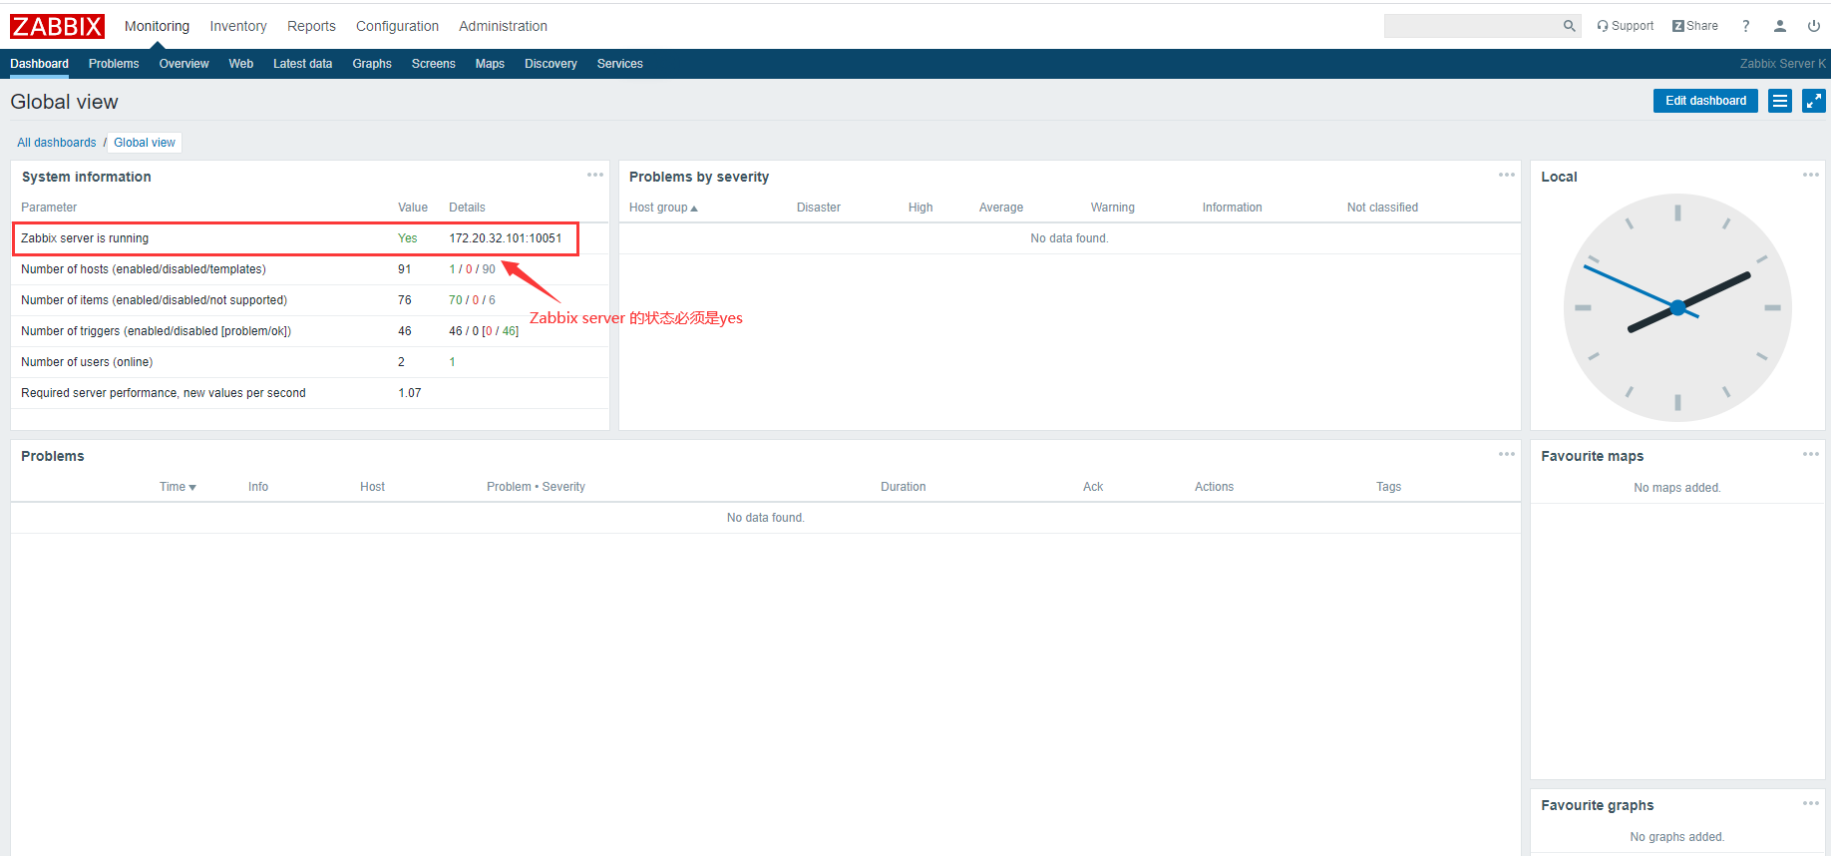Click the Local analog clock face
The image size is (1831, 856).
pos(1677,307)
